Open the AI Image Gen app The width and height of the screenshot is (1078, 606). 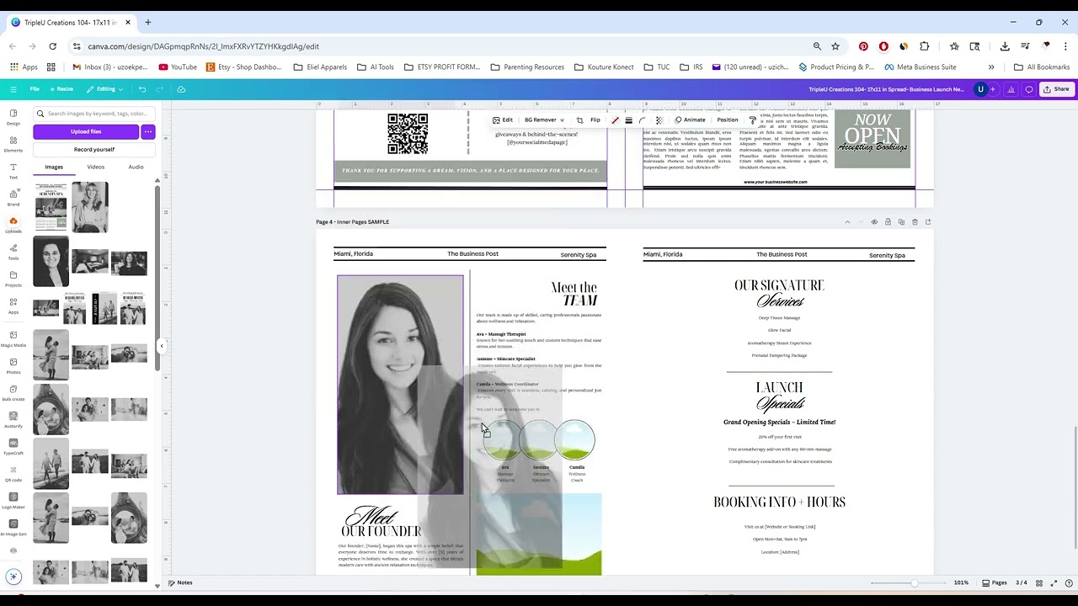pyautogui.click(x=13, y=527)
